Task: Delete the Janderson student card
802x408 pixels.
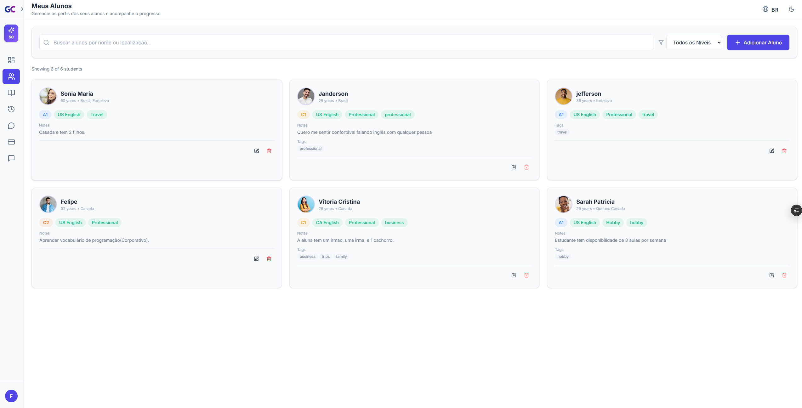Action: [526, 167]
